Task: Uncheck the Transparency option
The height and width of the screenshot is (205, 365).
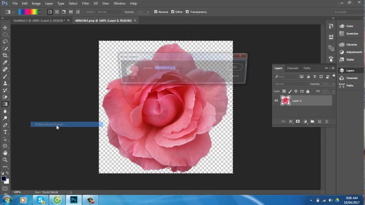Action: [x=187, y=12]
